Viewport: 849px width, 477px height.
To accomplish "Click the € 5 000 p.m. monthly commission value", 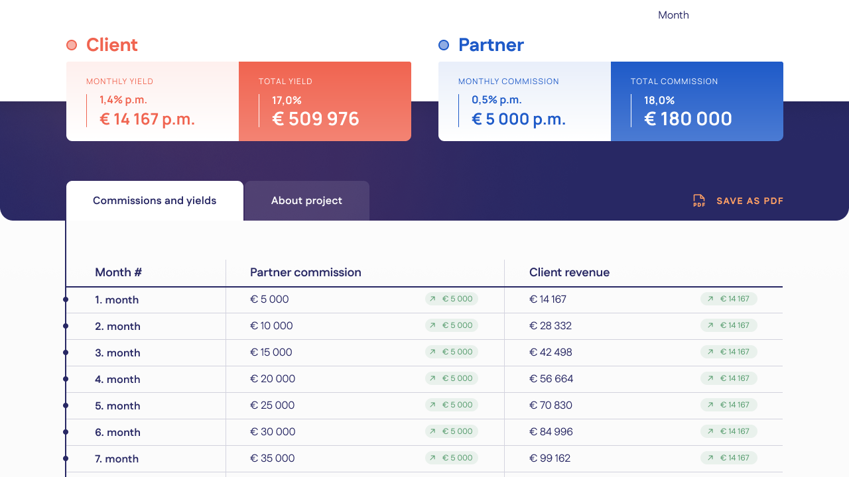I will click(x=519, y=119).
